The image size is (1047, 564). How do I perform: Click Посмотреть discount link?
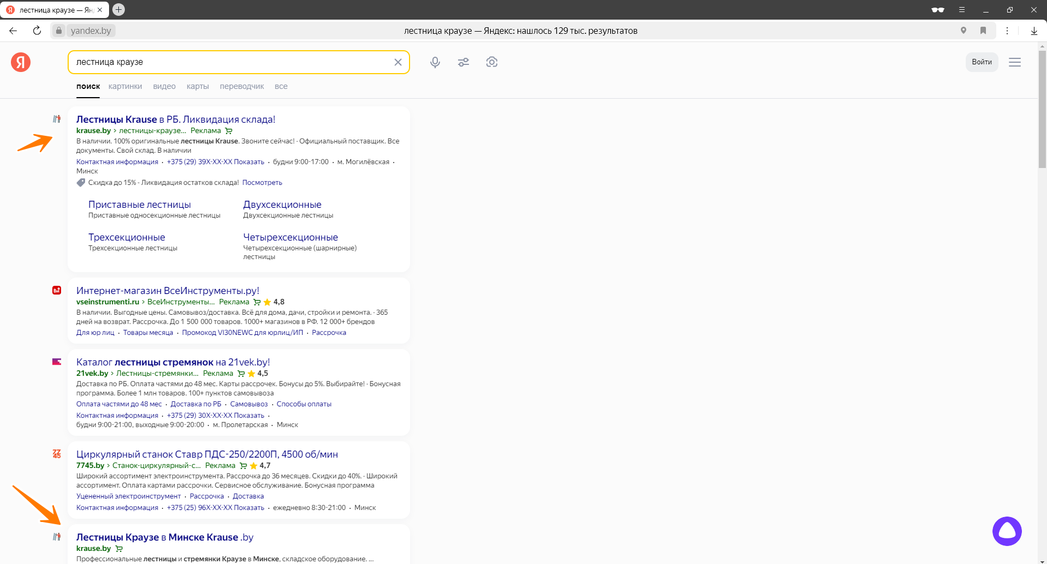point(262,183)
